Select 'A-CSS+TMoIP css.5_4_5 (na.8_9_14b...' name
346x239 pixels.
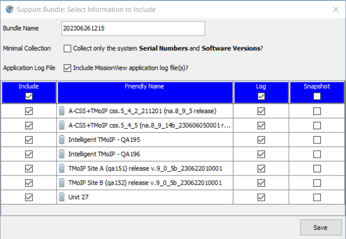[150, 125]
